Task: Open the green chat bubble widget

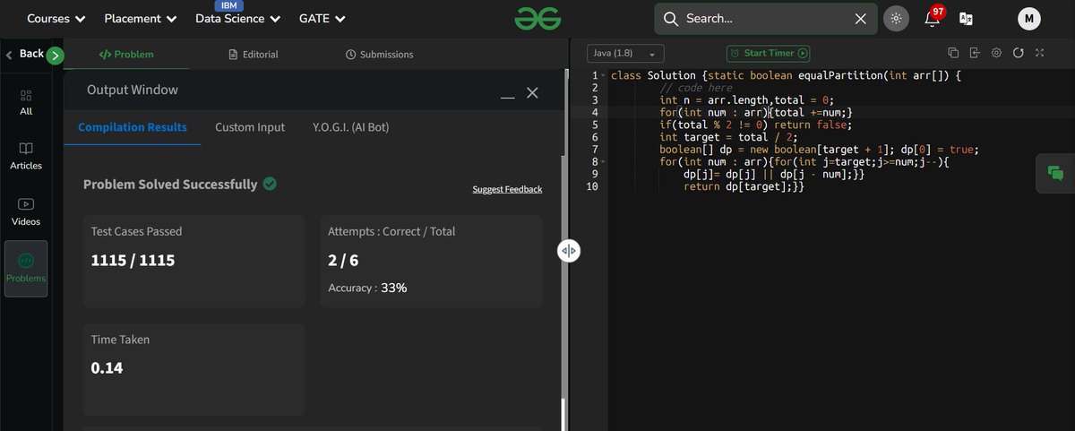Action: (x=1055, y=174)
